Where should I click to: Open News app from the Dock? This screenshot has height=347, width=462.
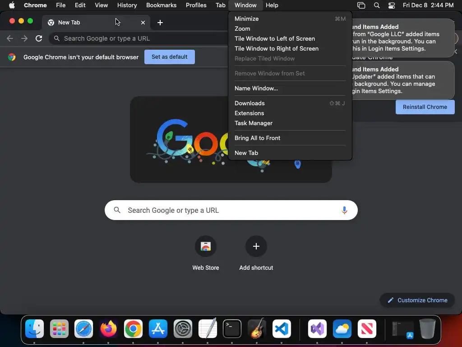[x=367, y=328]
